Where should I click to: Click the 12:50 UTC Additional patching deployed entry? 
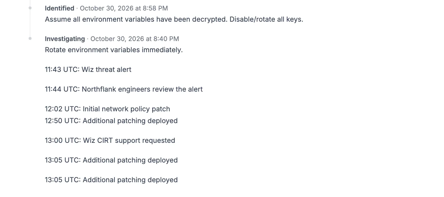pyautogui.click(x=111, y=121)
